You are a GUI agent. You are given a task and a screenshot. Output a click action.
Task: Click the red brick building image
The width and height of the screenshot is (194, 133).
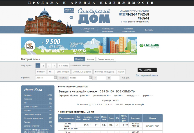click(x=49, y=22)
